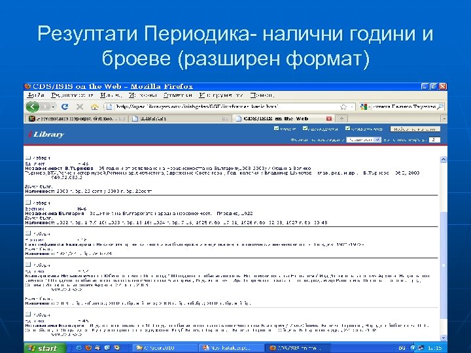Open the Инструменти menu
This screenshot has height=353, width=471.
coord(221,95)
